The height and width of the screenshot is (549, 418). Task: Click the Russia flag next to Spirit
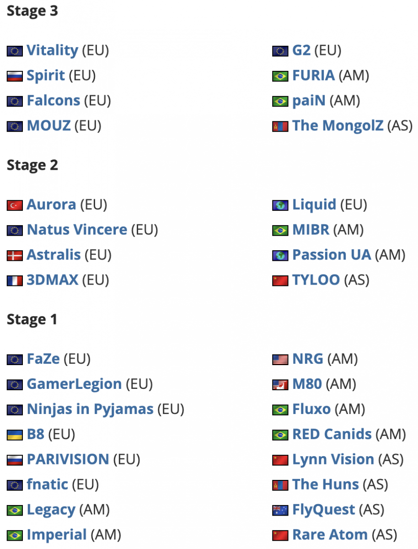pos(15,76)
